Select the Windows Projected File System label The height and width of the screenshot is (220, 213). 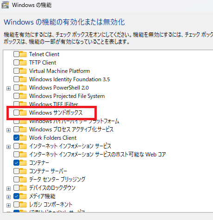click(67, 96)
